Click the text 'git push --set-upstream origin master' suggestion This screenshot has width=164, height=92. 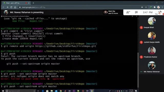coord(33,64)
